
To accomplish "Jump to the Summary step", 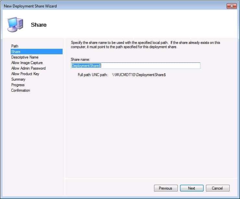I will 18,79.
